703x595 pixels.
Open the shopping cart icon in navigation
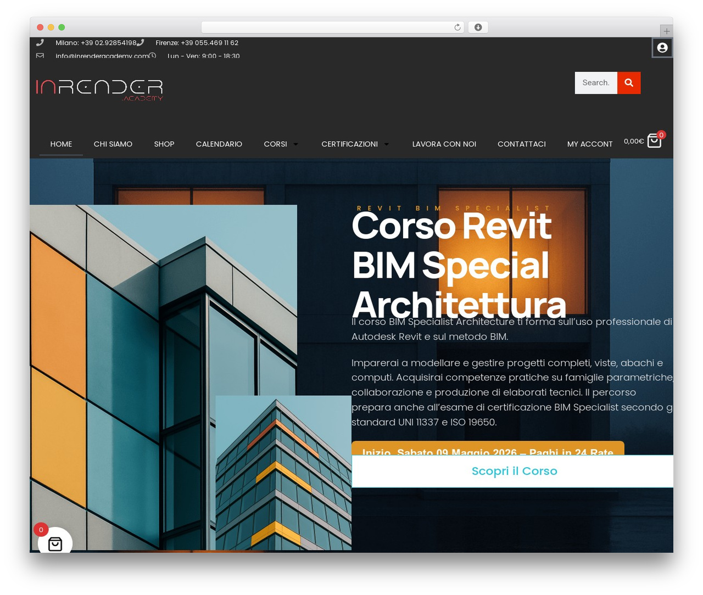[x=654, y=141]
